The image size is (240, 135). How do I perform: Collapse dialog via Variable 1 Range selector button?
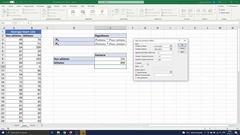(171, 46)
